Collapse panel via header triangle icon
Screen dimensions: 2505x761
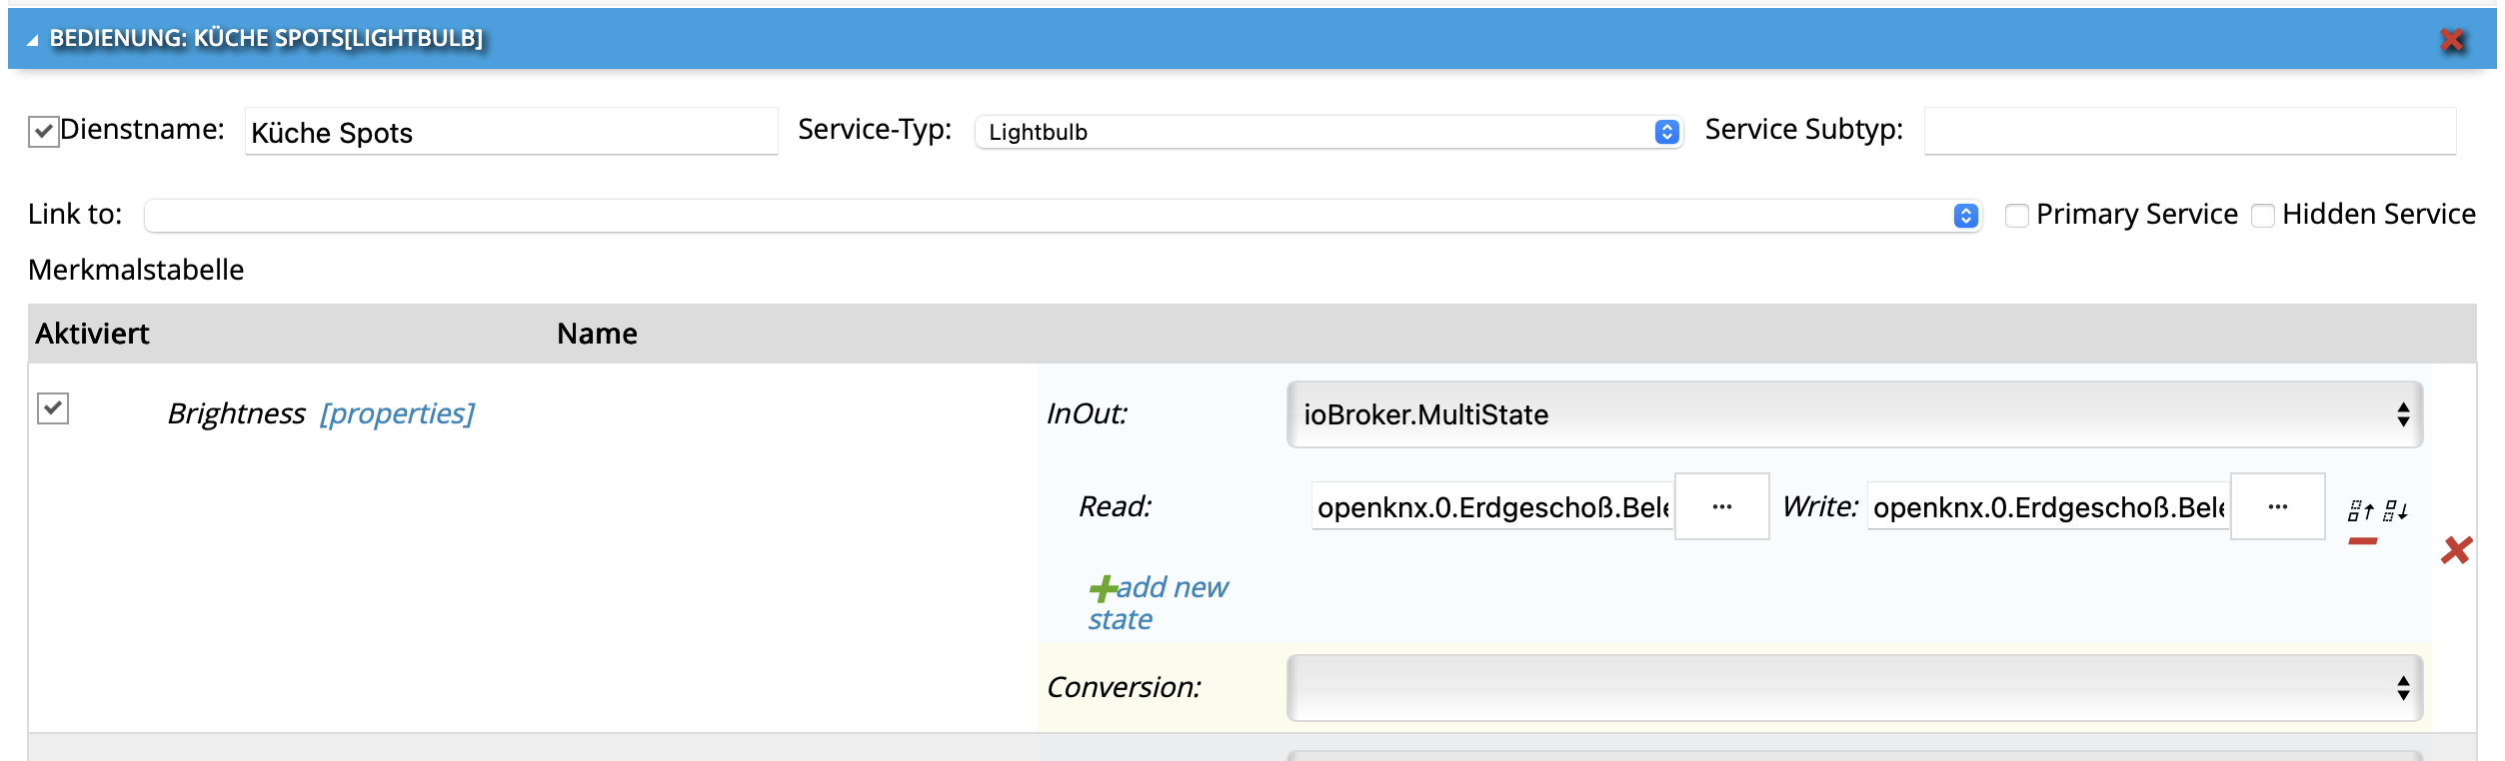[x=32, y=40]
